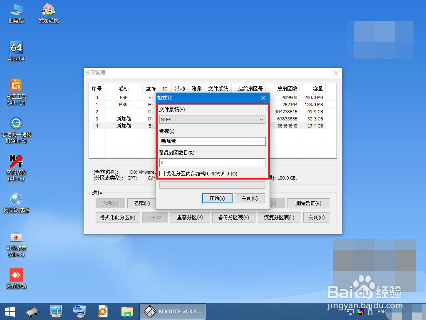This screenshot has width=426, height=320.
Task: Open the 找老毛桃 desktop icon
Action: point(49,14)
